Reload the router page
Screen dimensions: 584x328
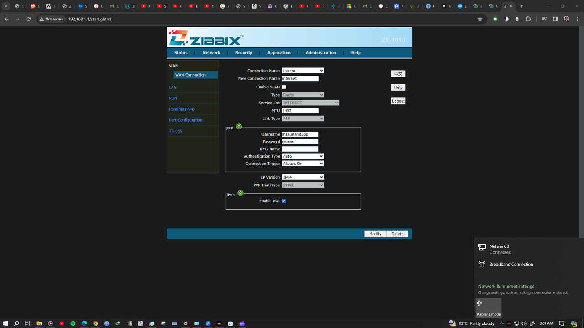(28, 19)
